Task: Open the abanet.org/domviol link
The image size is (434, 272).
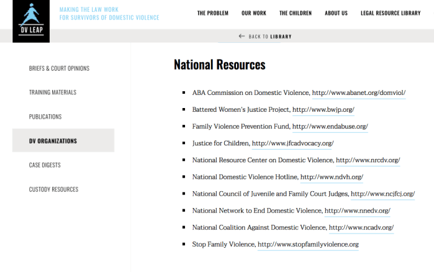Action: 358,93
